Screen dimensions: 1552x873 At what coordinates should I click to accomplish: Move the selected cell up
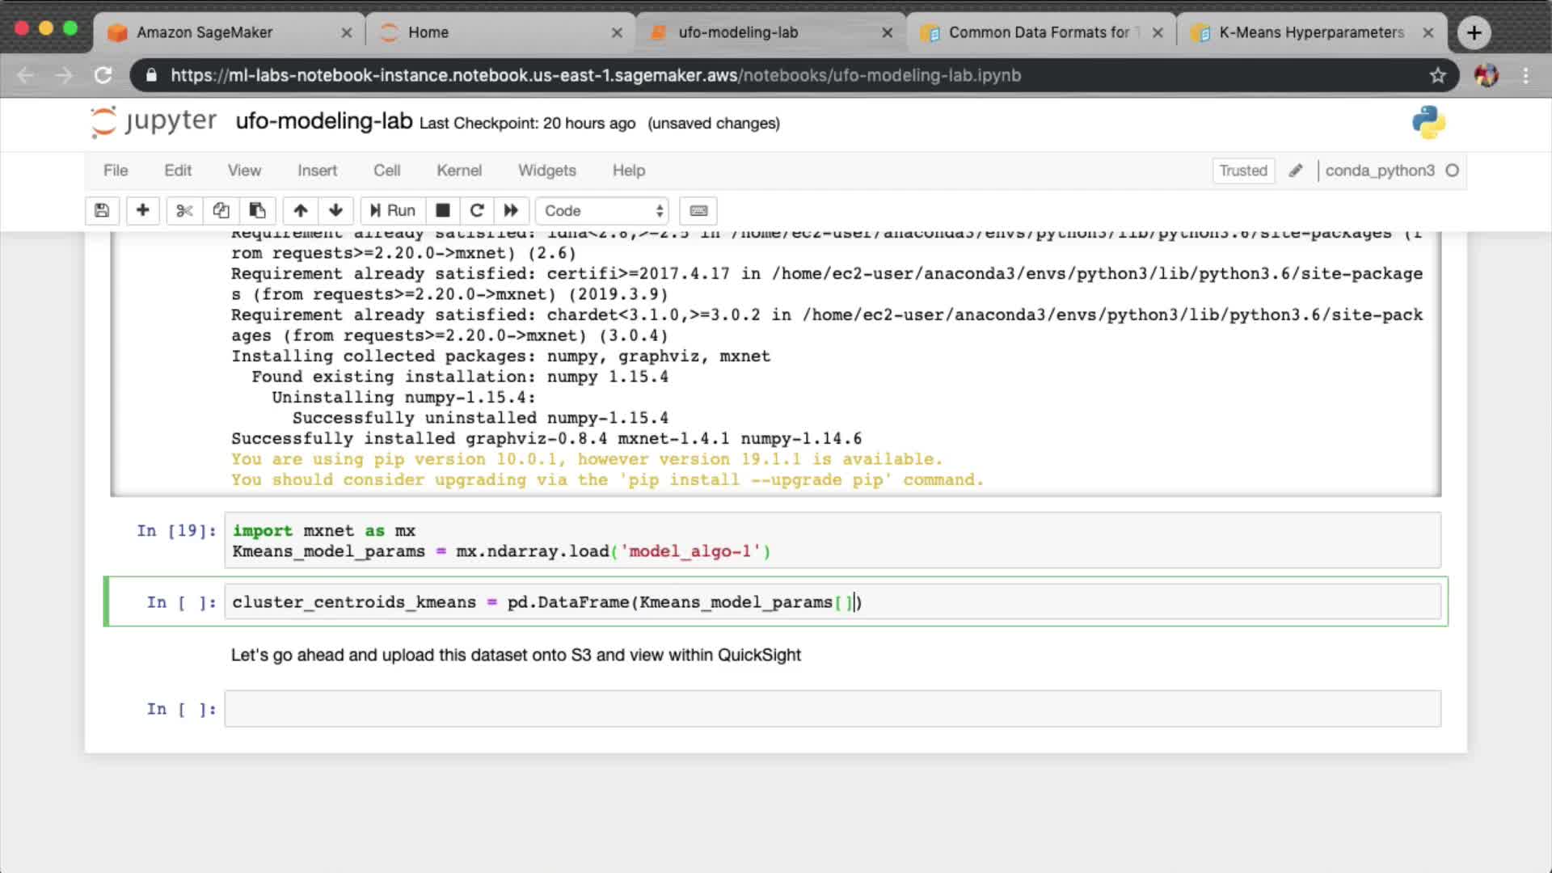(300, 211)
